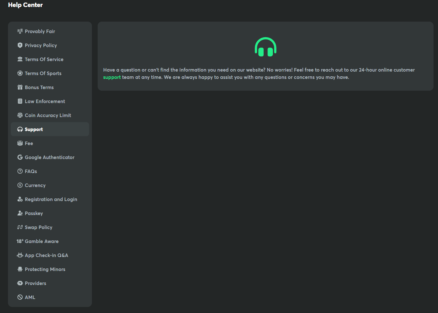This screenshot has width=438, height=313.
Task: View the Swap Policy page
Action: pyautogui.click(x=38, y=227)
